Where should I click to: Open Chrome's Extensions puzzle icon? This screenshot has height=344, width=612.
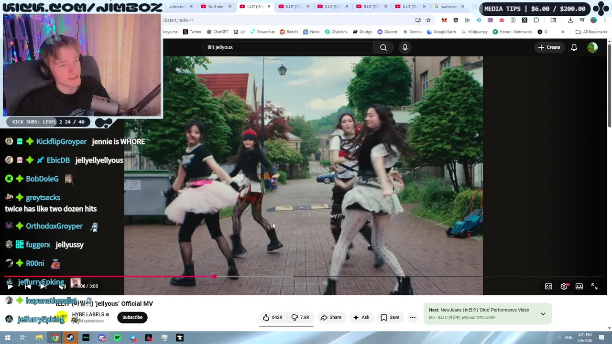click(x=536, y=20)
